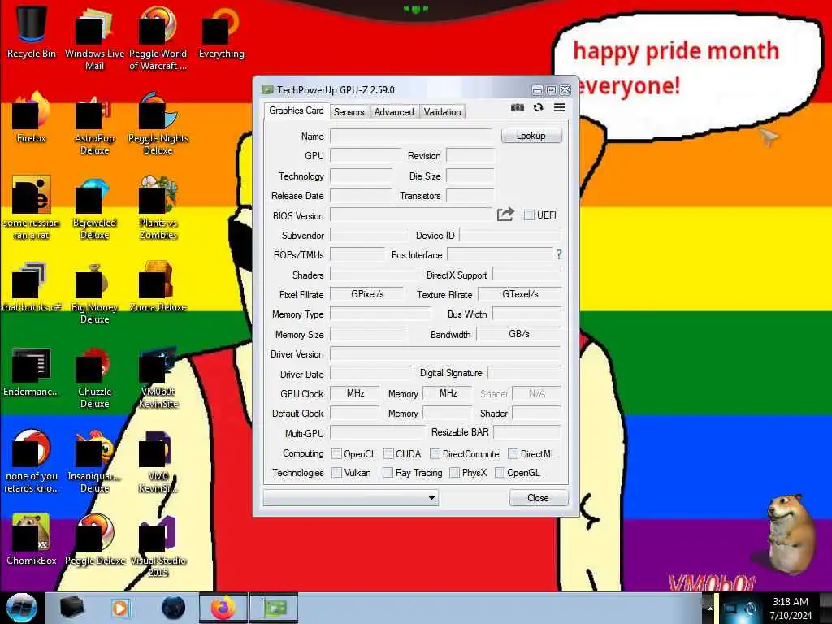This screenshot has height=624, width=832.
Task: Click the BIOS export share icon
Action: 505,214
